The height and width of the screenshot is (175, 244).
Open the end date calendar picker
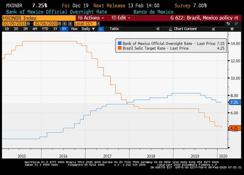tap(60, 24)
